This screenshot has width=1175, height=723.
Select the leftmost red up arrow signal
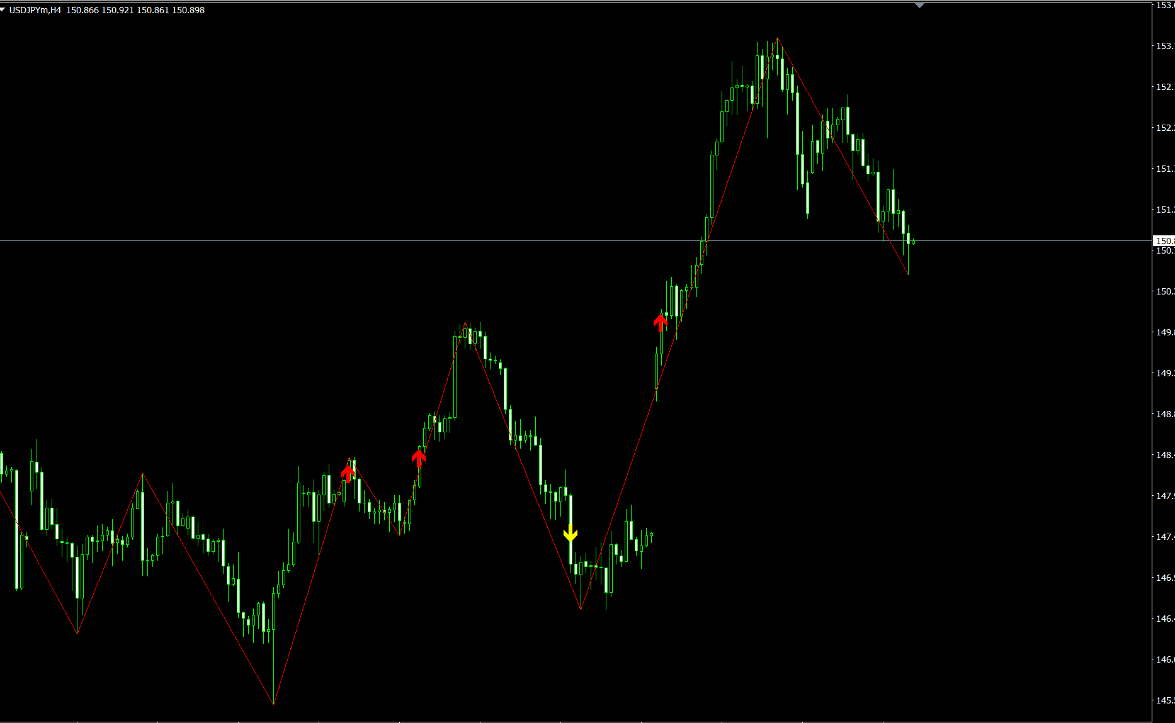click(x=348, y=473)
